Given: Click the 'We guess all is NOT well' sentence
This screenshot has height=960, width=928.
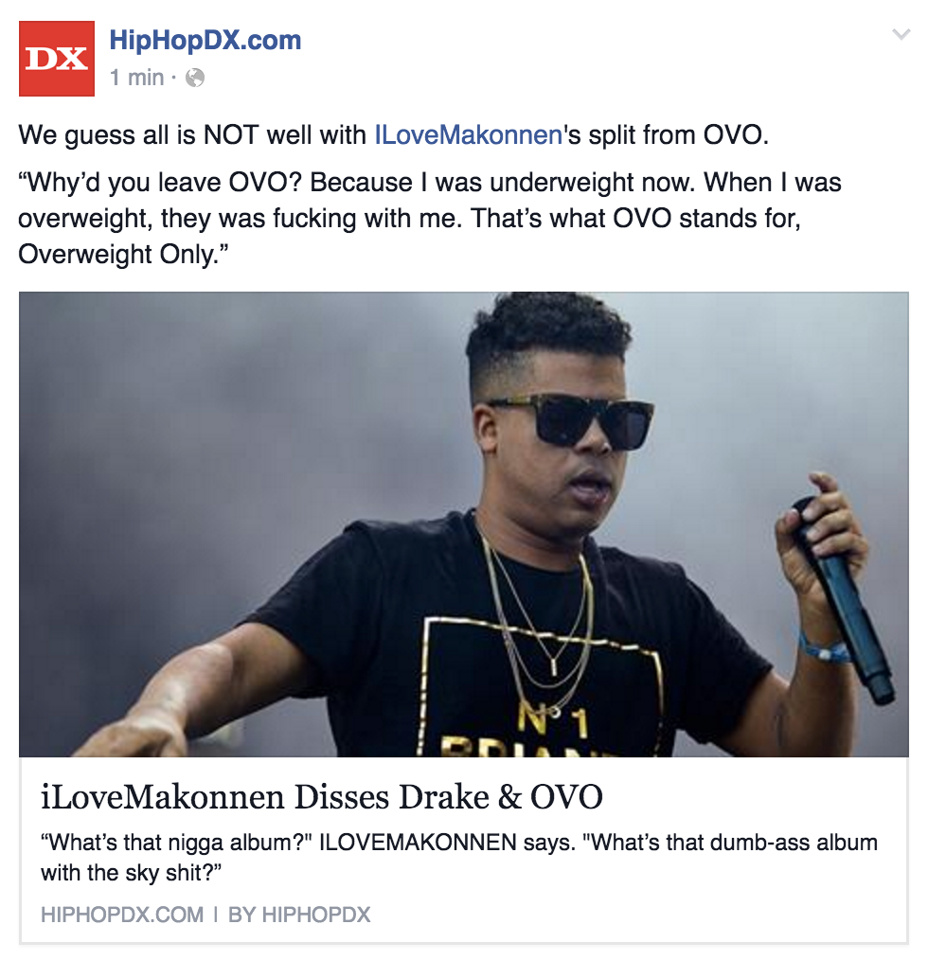Looking at the screenshot, I should point(393,135).
